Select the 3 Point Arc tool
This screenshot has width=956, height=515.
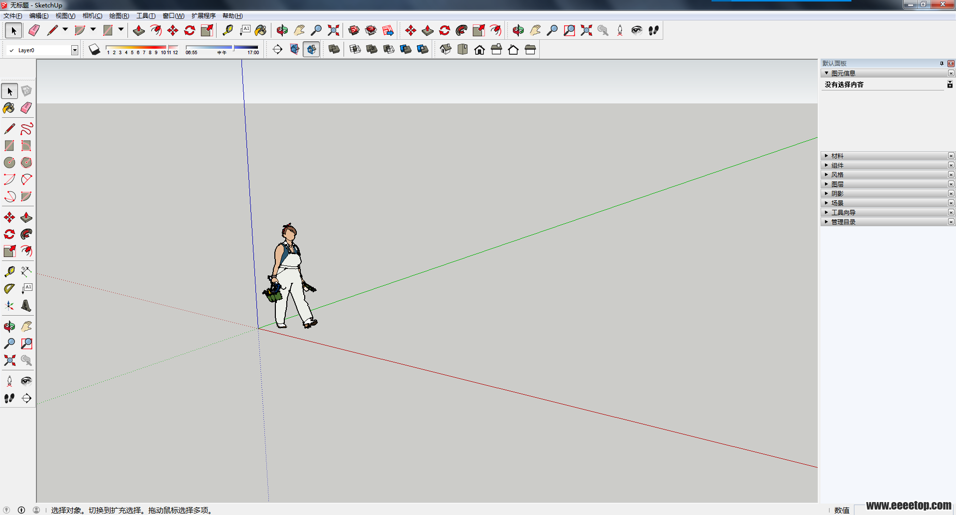(x=9, y=196)
